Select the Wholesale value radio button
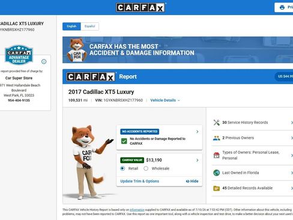 point(146,168)
